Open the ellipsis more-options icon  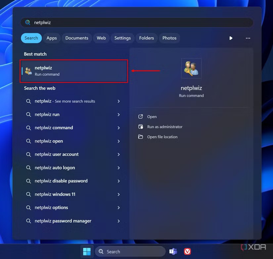[x=248, y=38]
